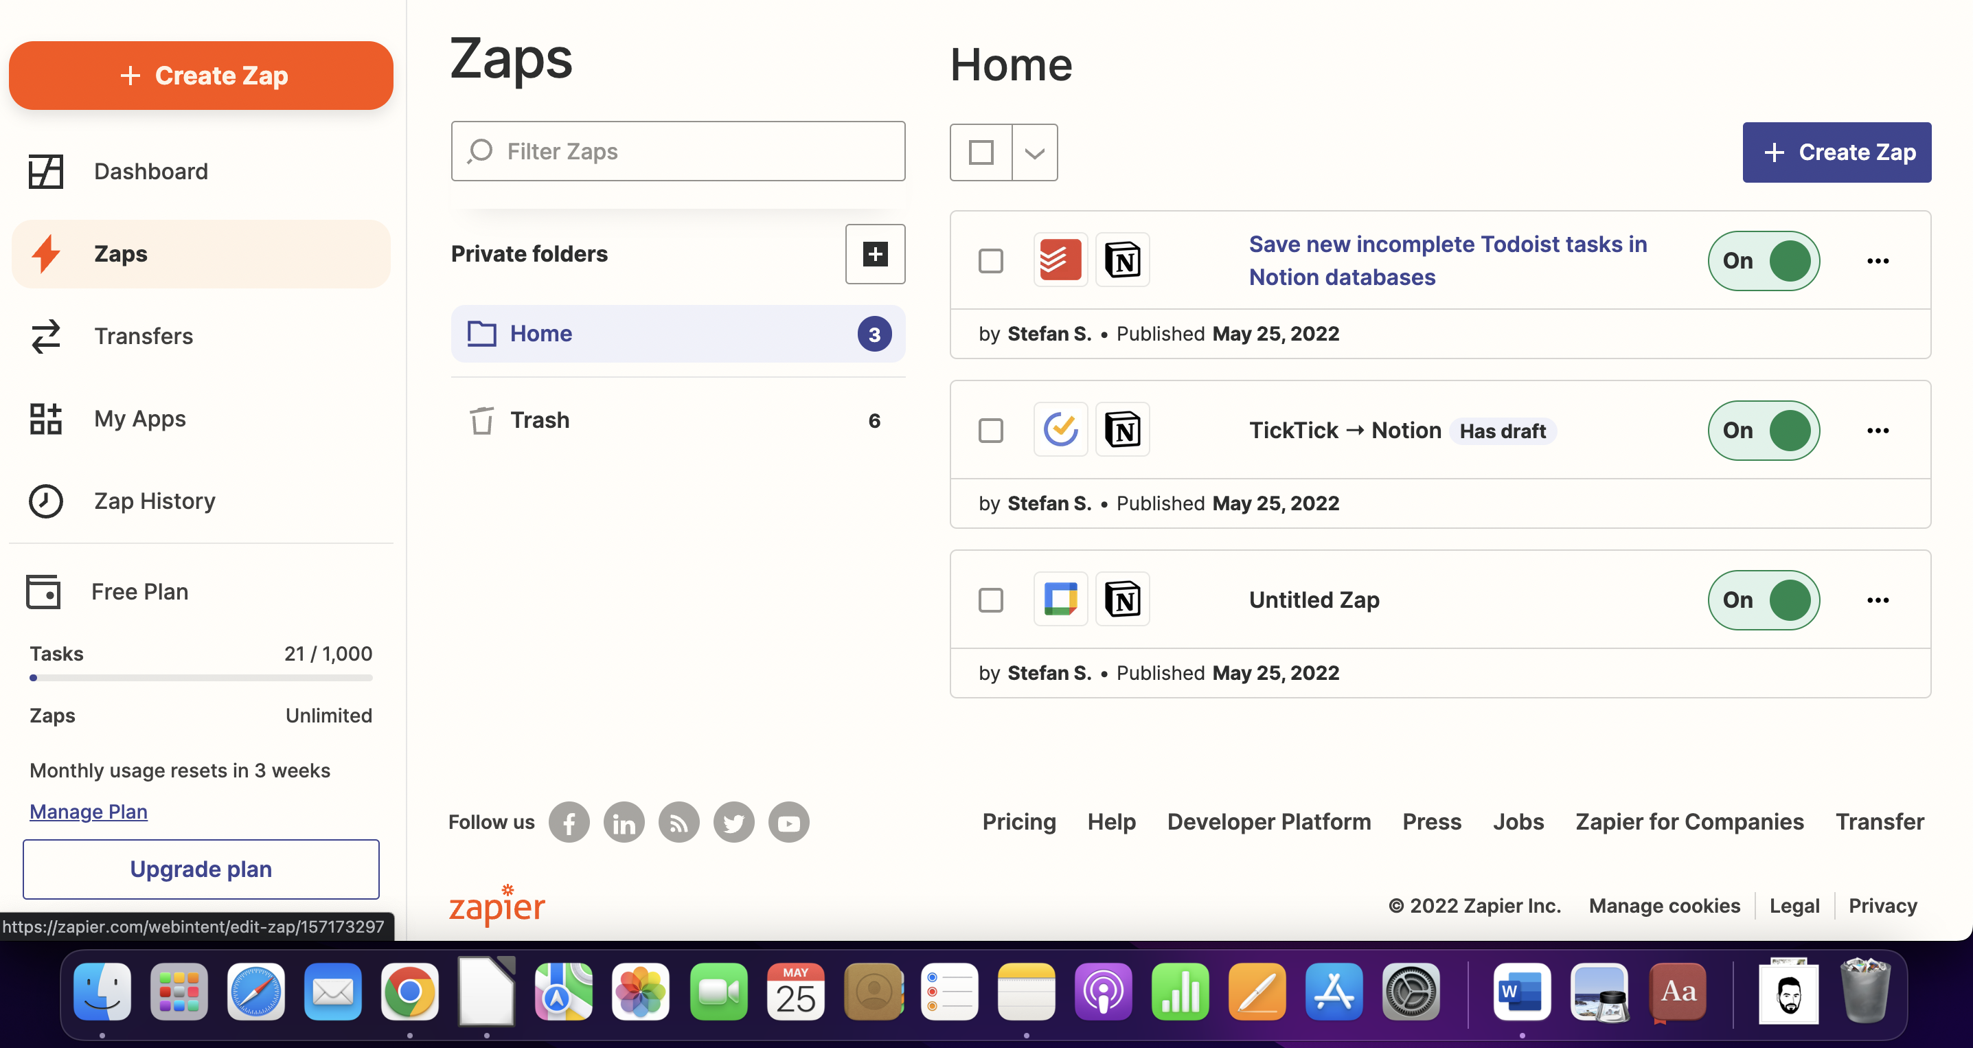Go to Zaps in the sidebar
The height and width of the screenshot is (1048, 1973).
[201, 253]
